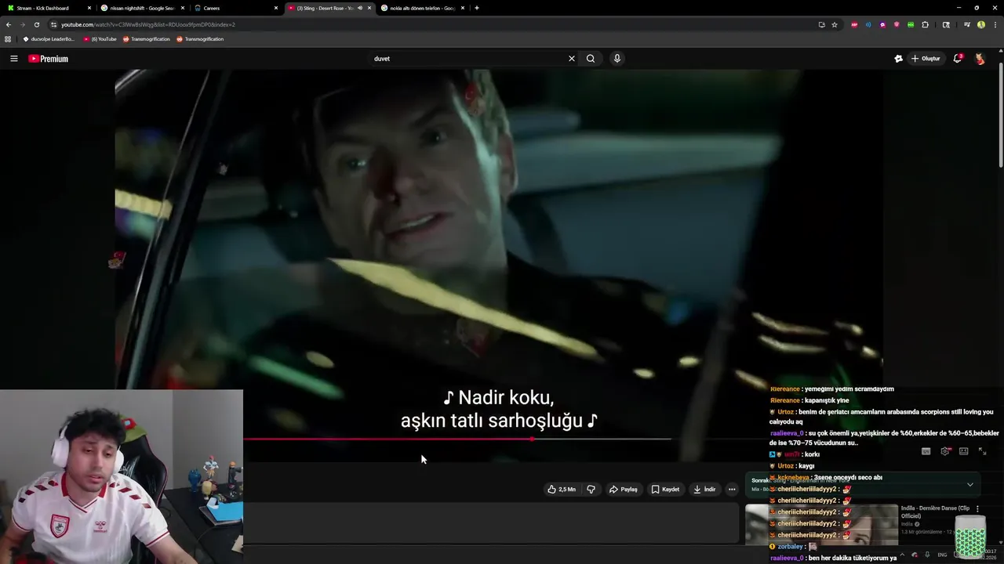Mute the Sting tab audio icon
Screen dimensions: 1004x564
coord(360,8)
